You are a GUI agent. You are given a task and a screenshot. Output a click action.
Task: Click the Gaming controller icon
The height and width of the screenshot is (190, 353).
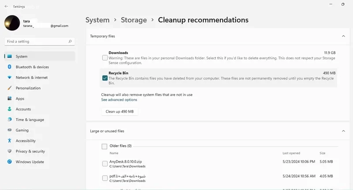coord(9,130)
